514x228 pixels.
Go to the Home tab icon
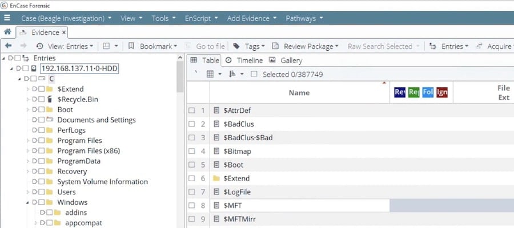7,32
